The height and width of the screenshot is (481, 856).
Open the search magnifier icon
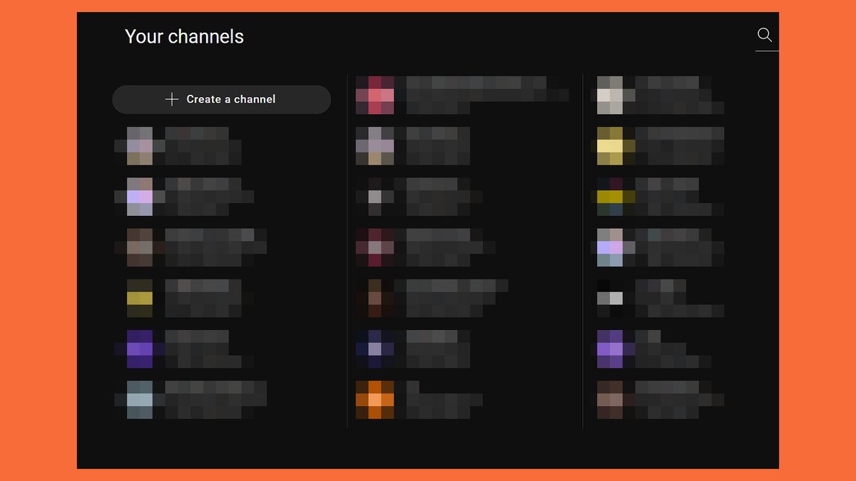point(765,35)
